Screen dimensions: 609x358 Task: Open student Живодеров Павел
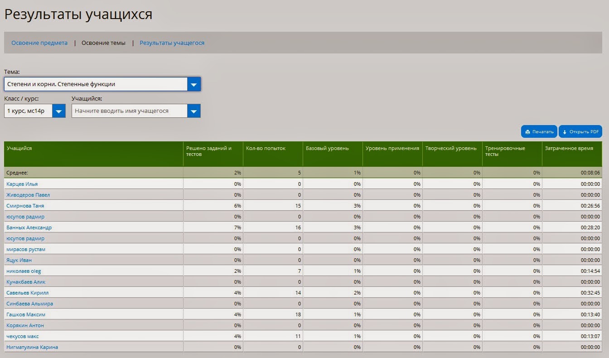click(x=28, y=195)
